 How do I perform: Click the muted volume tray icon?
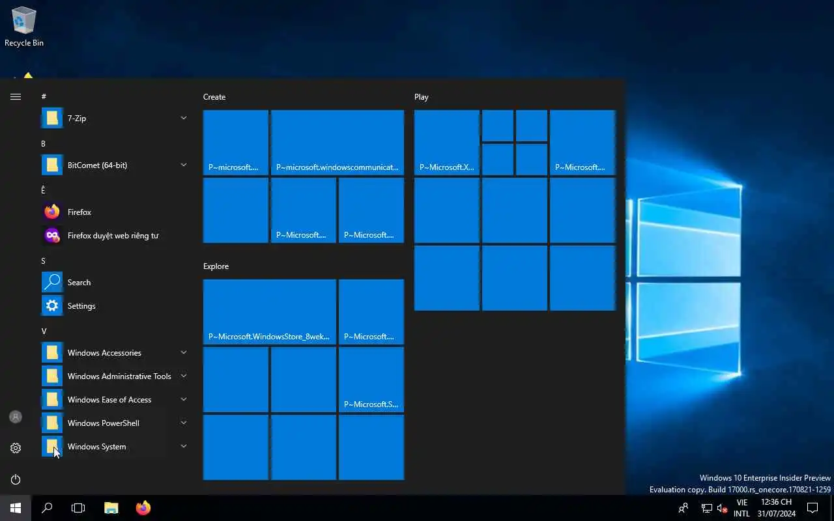click(722, 508)
